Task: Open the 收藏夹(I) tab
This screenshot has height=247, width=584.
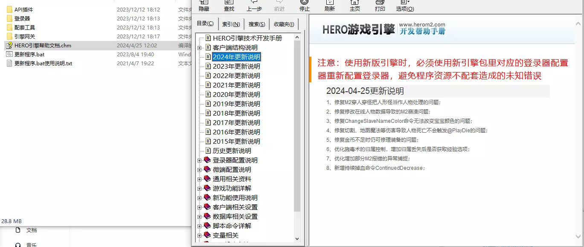Action: tap(284, 23)
